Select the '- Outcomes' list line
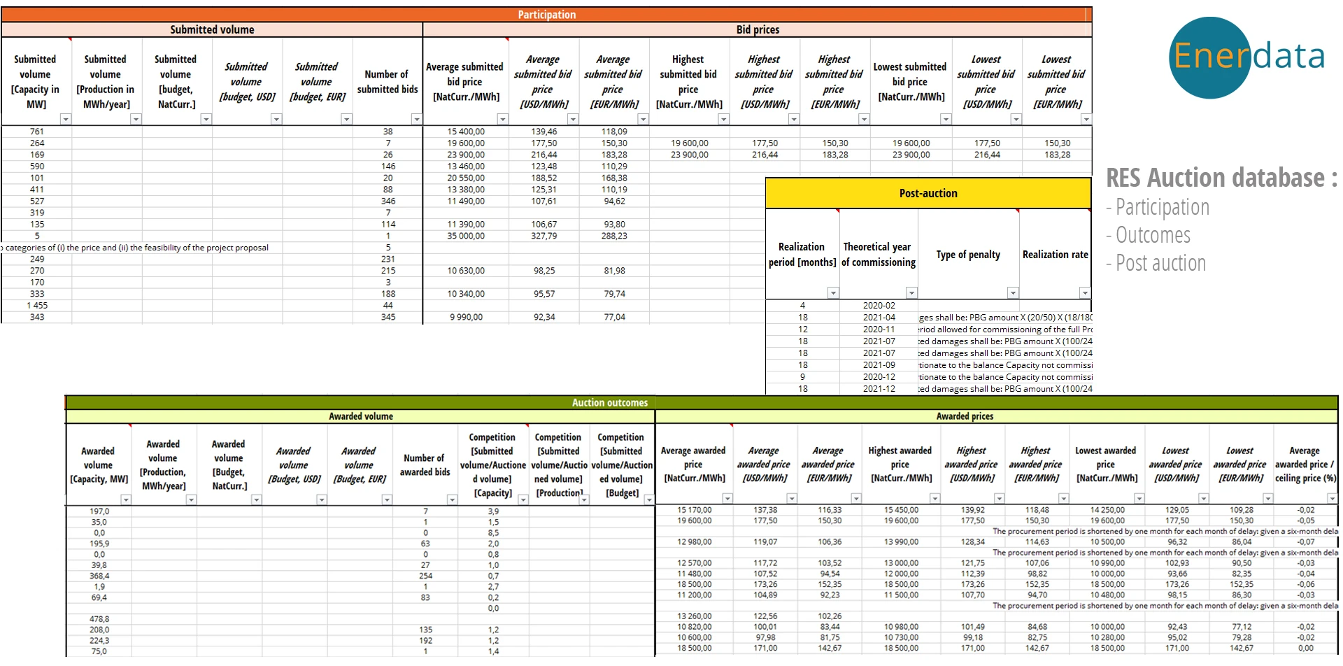This screenshot has width=1343, height=666. (x=1148, y=235)
